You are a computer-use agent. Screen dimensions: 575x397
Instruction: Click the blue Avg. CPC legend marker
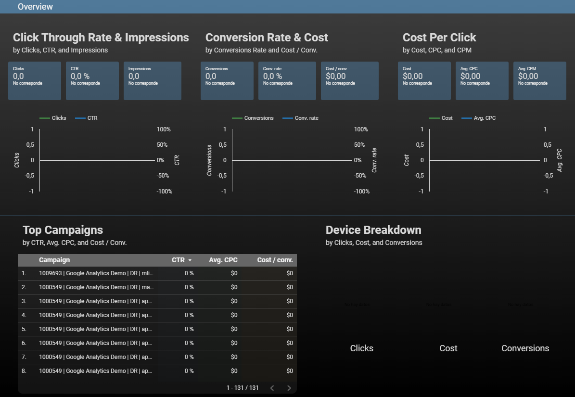pos(468,117)
